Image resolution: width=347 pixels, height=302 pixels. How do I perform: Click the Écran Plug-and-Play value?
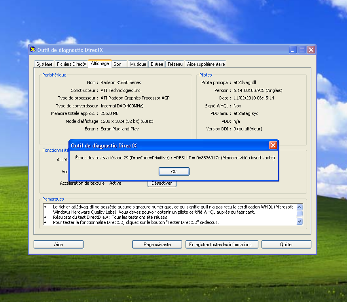[119, 129]
